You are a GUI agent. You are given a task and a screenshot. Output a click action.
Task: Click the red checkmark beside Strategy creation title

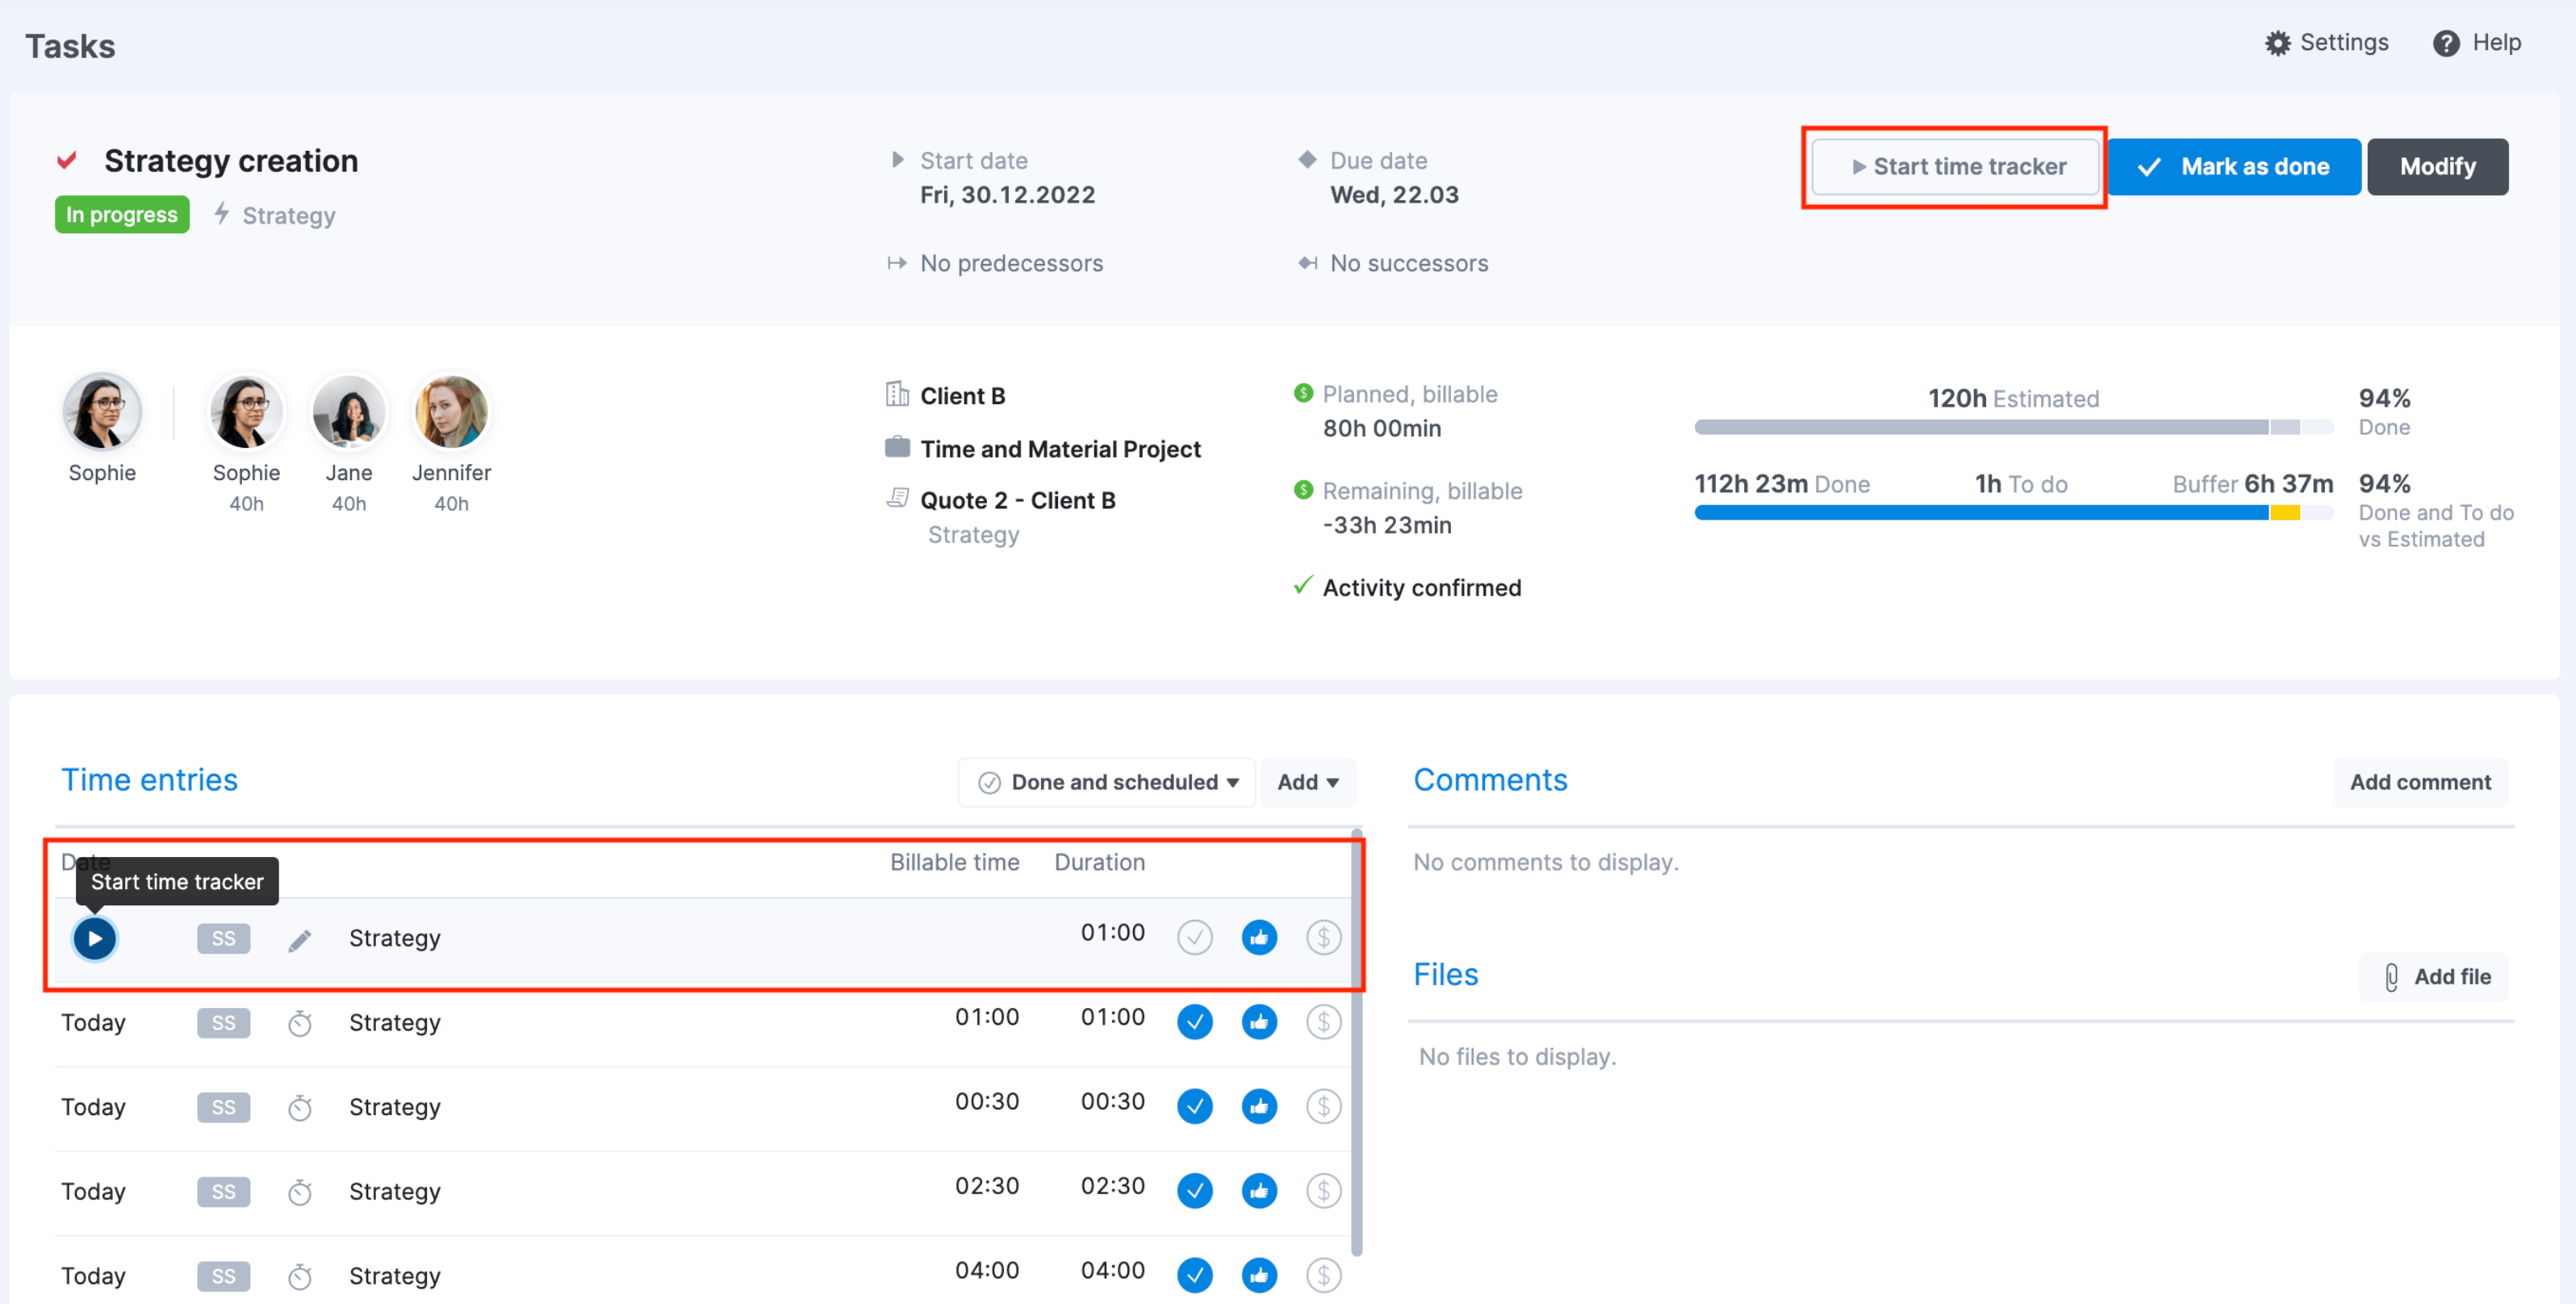[x=67, y=160]
